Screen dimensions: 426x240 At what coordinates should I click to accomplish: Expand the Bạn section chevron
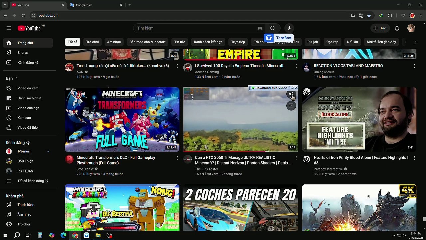point(16,78)
